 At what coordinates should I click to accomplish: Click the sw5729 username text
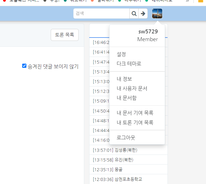148,31
